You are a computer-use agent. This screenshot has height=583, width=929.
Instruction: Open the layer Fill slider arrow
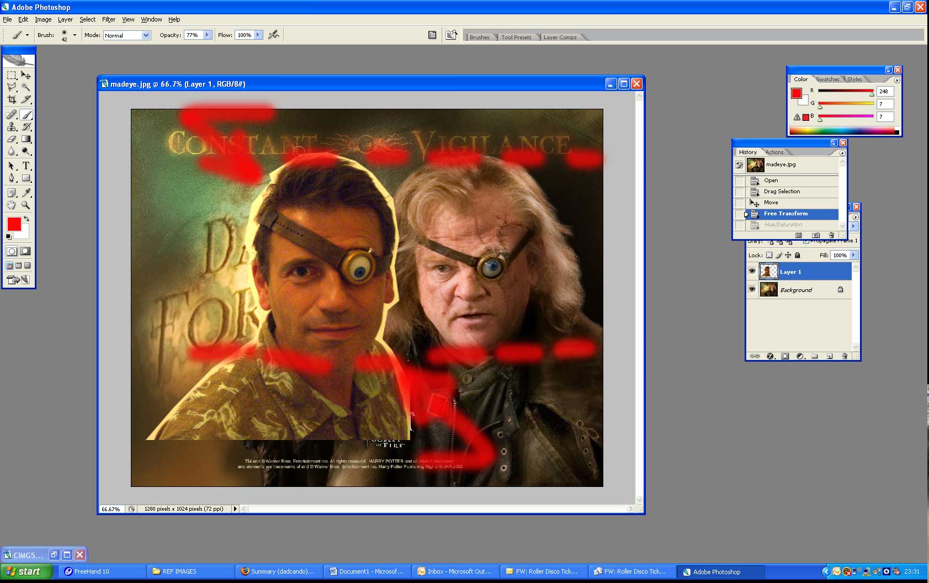point(853,255)
